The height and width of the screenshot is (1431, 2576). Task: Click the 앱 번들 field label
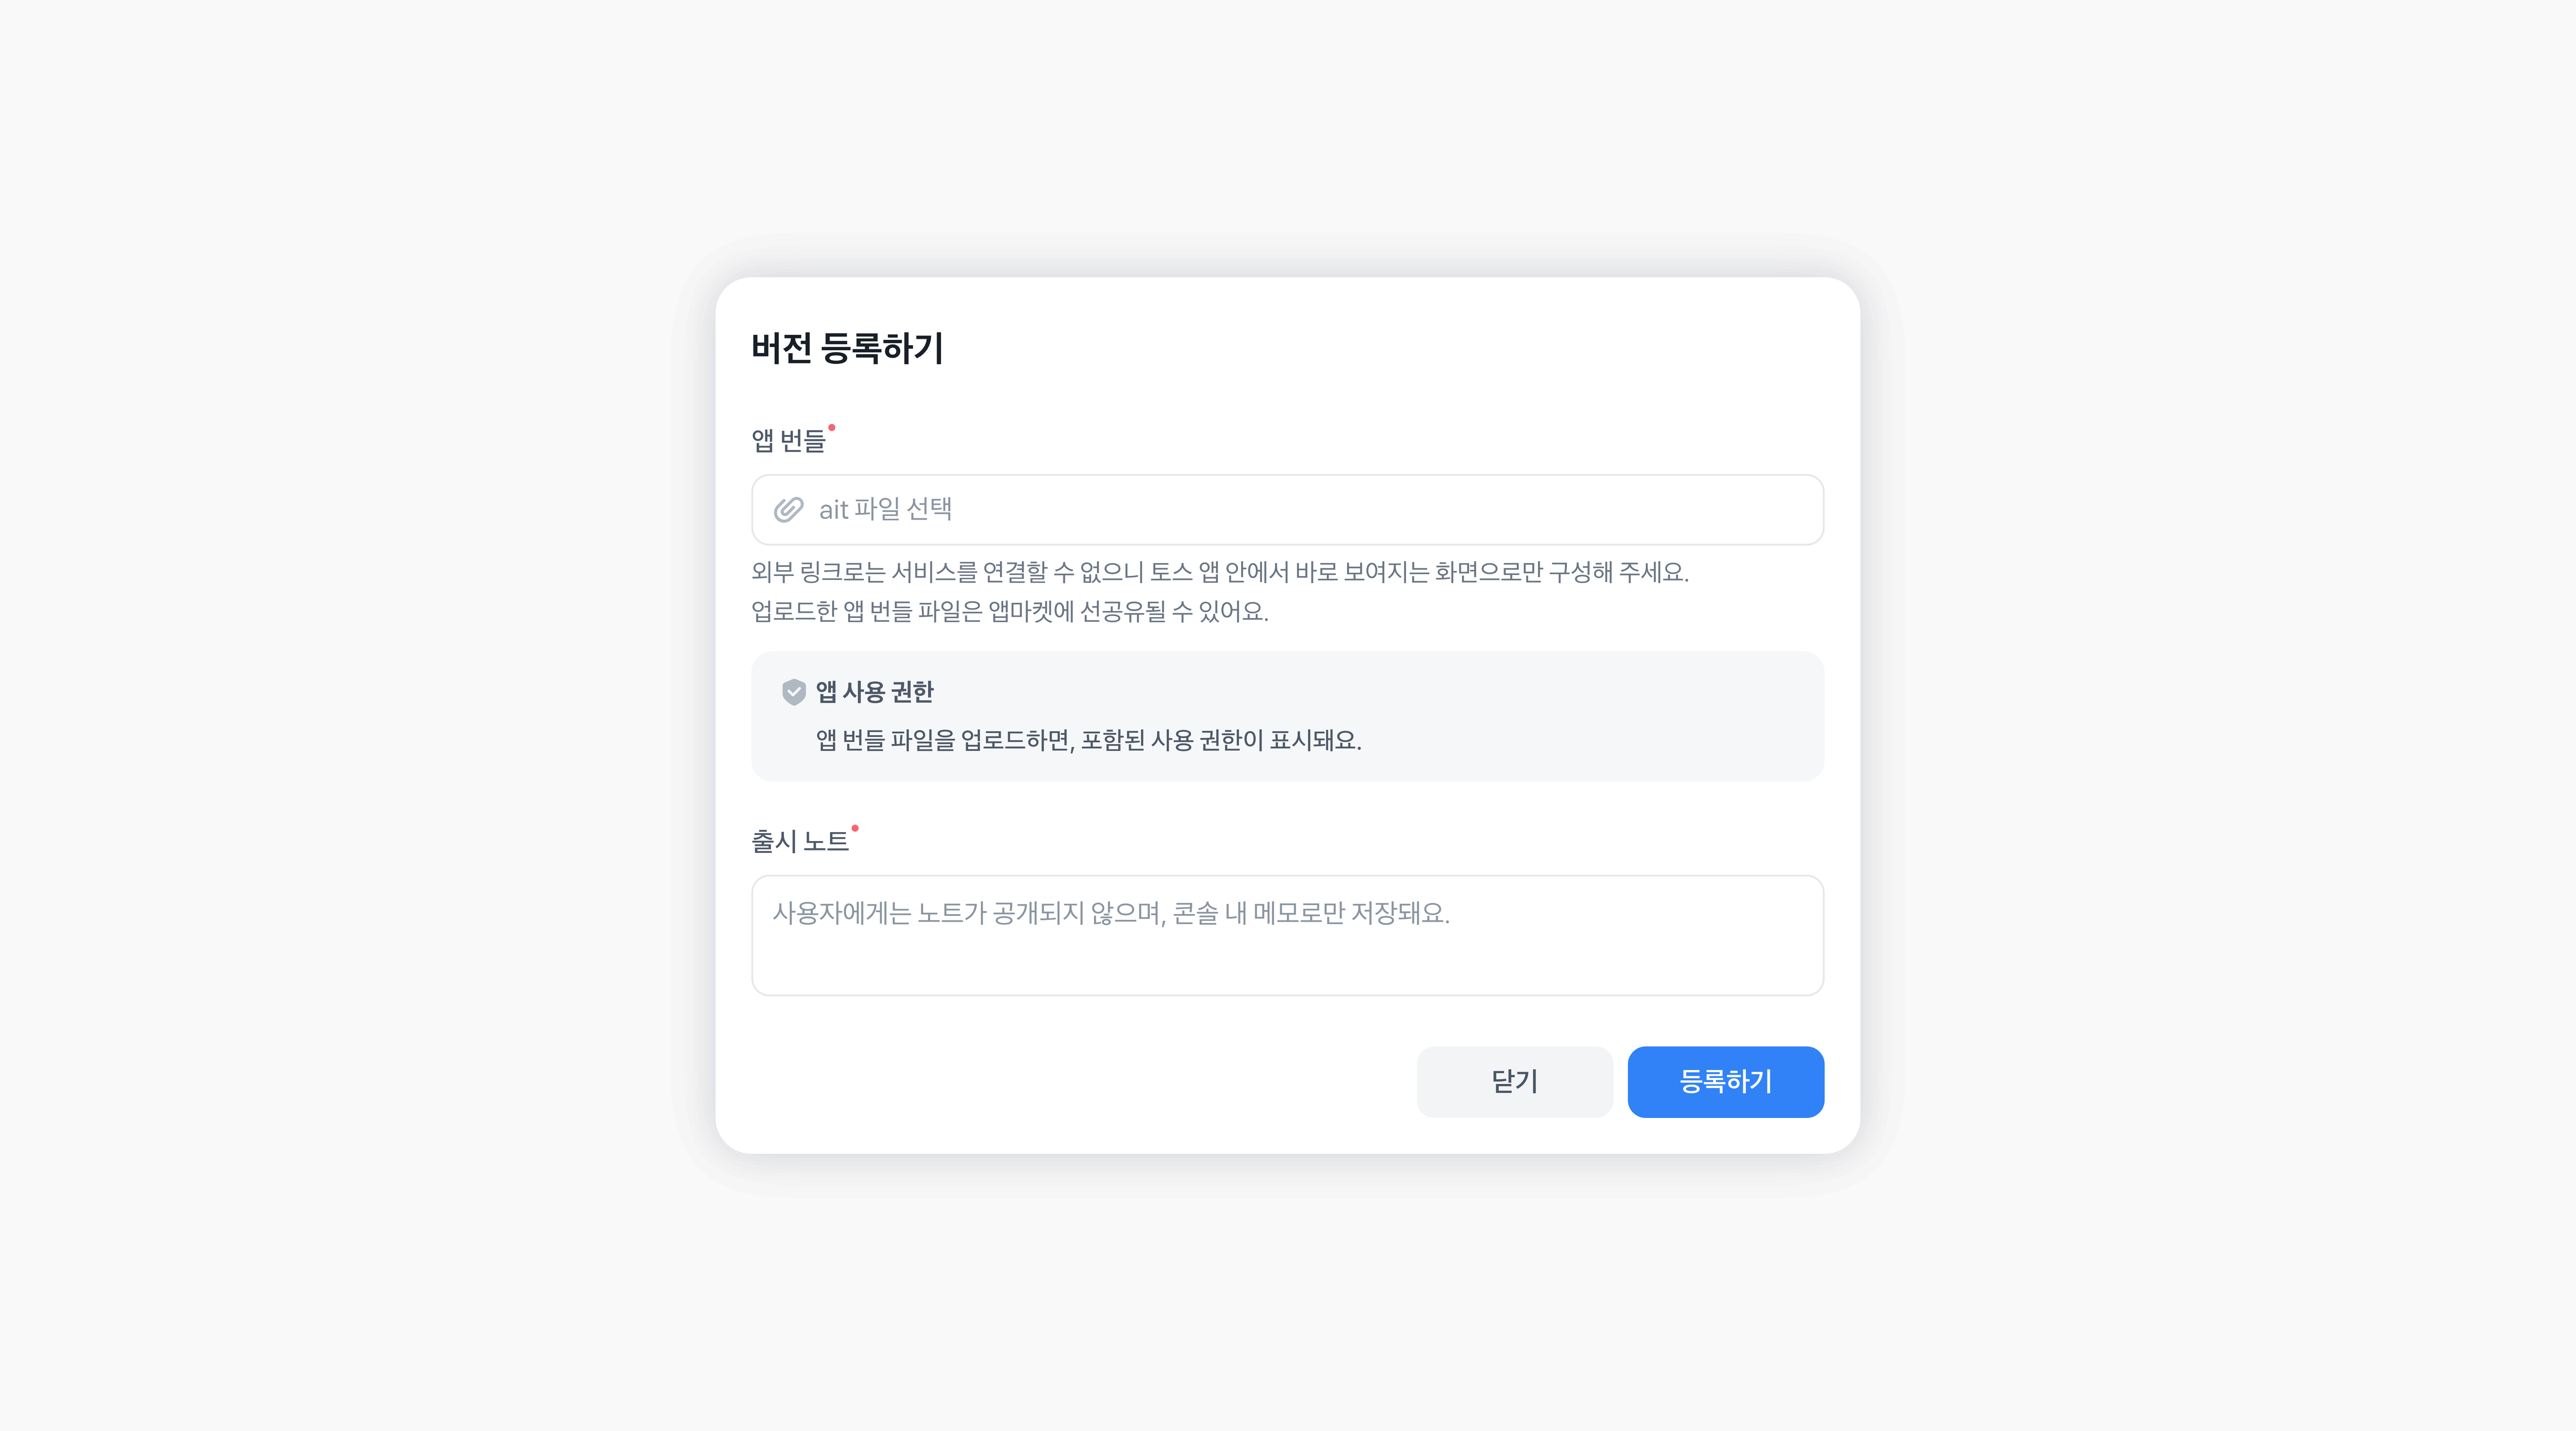click(x=788, y=441)
